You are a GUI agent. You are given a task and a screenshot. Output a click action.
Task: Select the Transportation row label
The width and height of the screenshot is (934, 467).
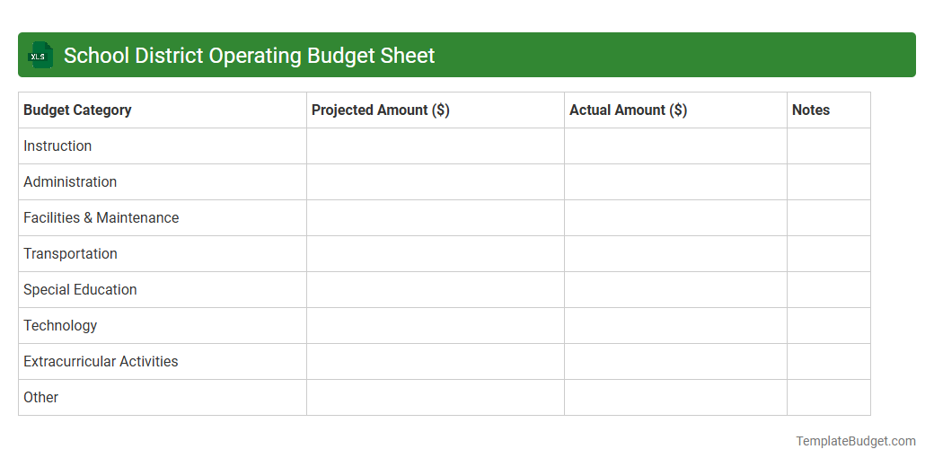70,254
